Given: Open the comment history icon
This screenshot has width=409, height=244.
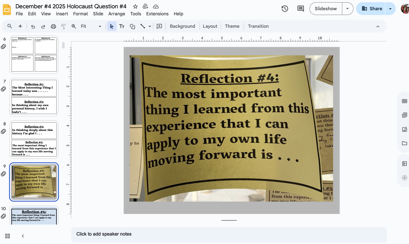Looking at the screenshot, I should [x=301, y=9].
